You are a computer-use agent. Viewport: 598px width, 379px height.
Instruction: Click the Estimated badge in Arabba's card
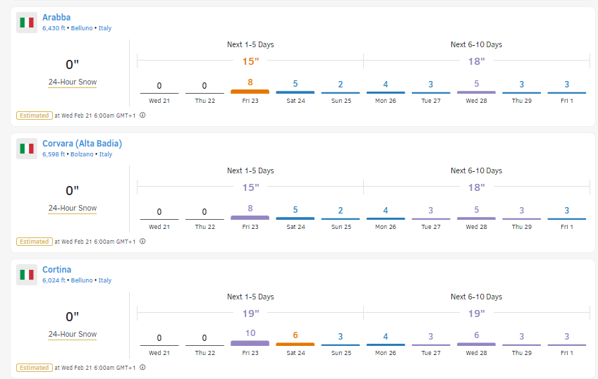pos(35,116)
